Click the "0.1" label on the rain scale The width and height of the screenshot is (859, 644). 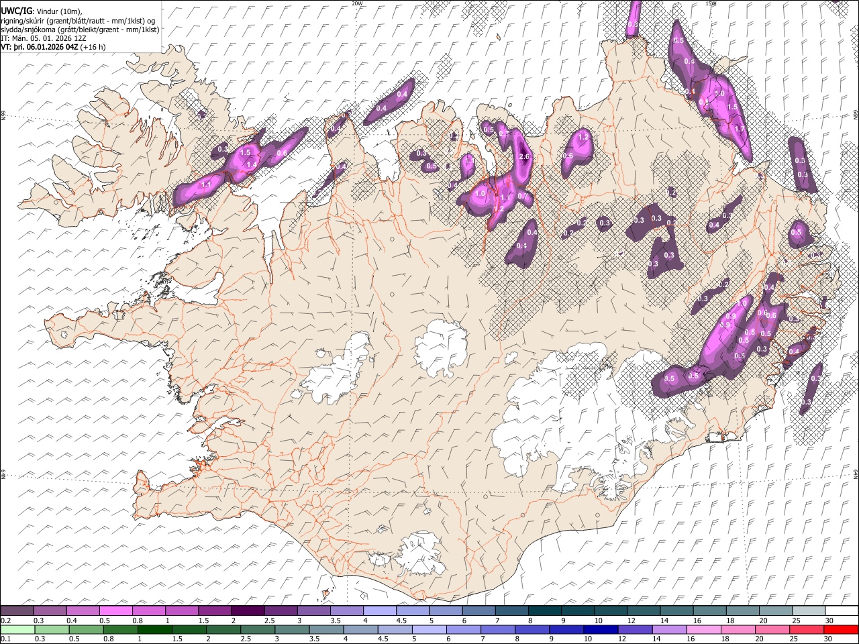point(5,639)
